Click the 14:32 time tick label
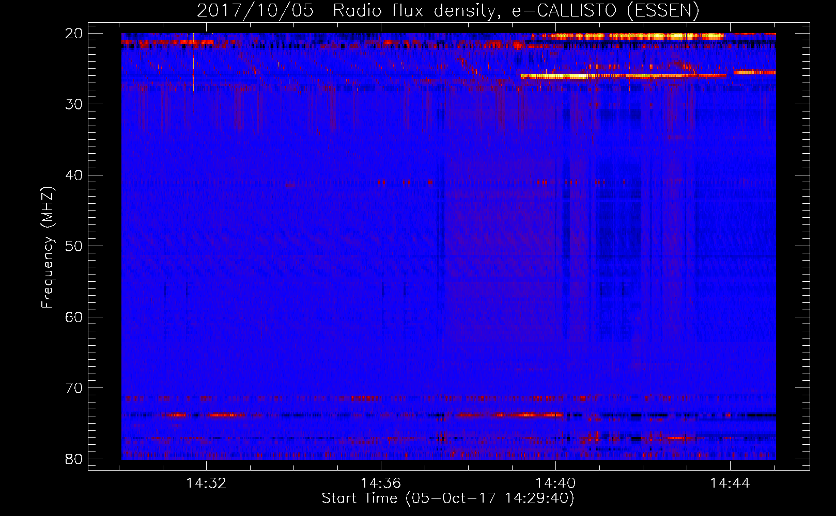836x516 pixels. [x=206, y=483]
